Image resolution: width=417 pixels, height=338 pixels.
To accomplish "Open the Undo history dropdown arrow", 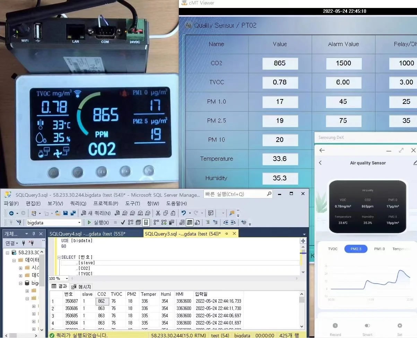I will [190, 213].
